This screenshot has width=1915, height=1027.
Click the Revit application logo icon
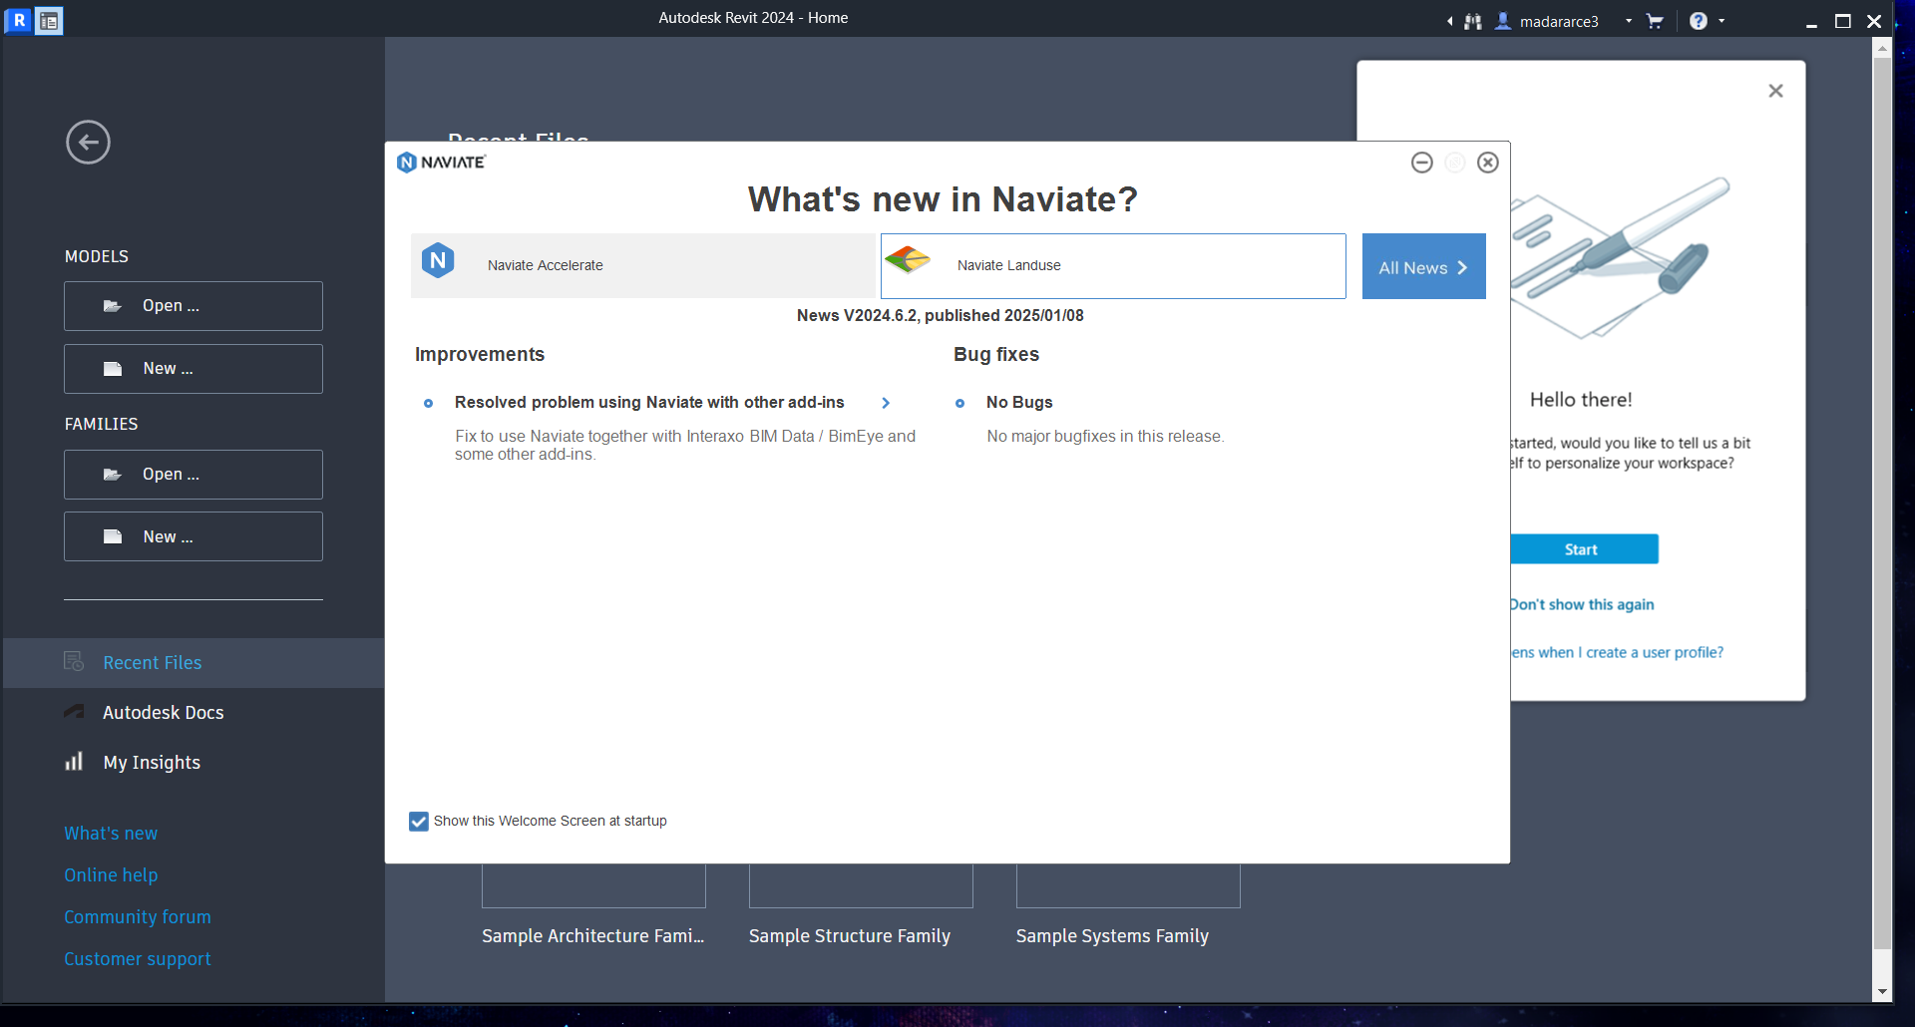click(18, 20)
